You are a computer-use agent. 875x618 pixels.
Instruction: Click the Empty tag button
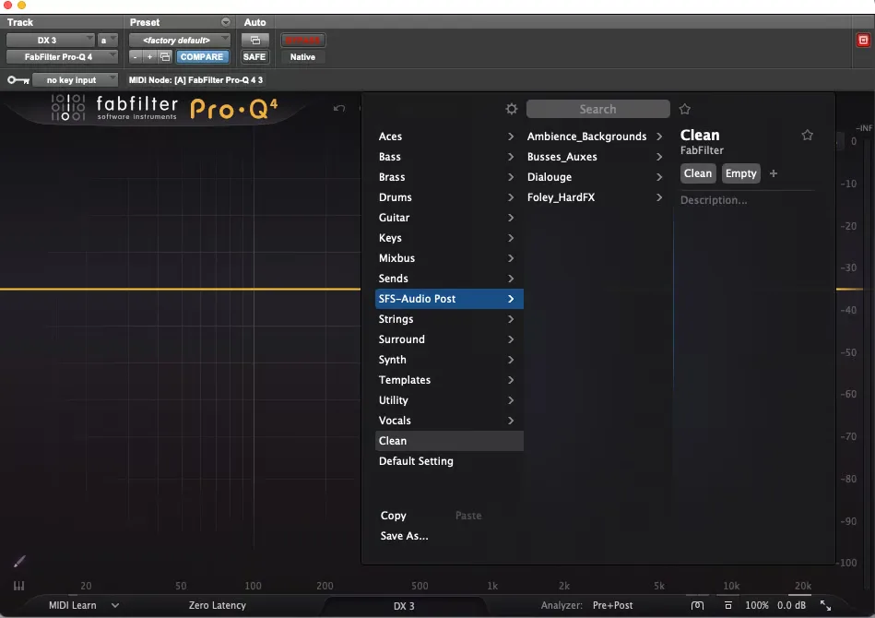pyautogui.click(x=740, y=173)
